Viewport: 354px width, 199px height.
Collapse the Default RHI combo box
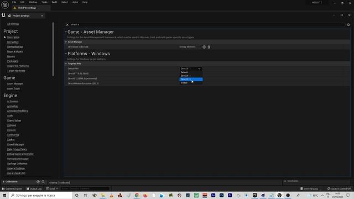[x=191, y=69]
